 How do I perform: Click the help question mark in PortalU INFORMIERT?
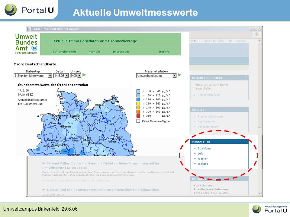(246, 78)
